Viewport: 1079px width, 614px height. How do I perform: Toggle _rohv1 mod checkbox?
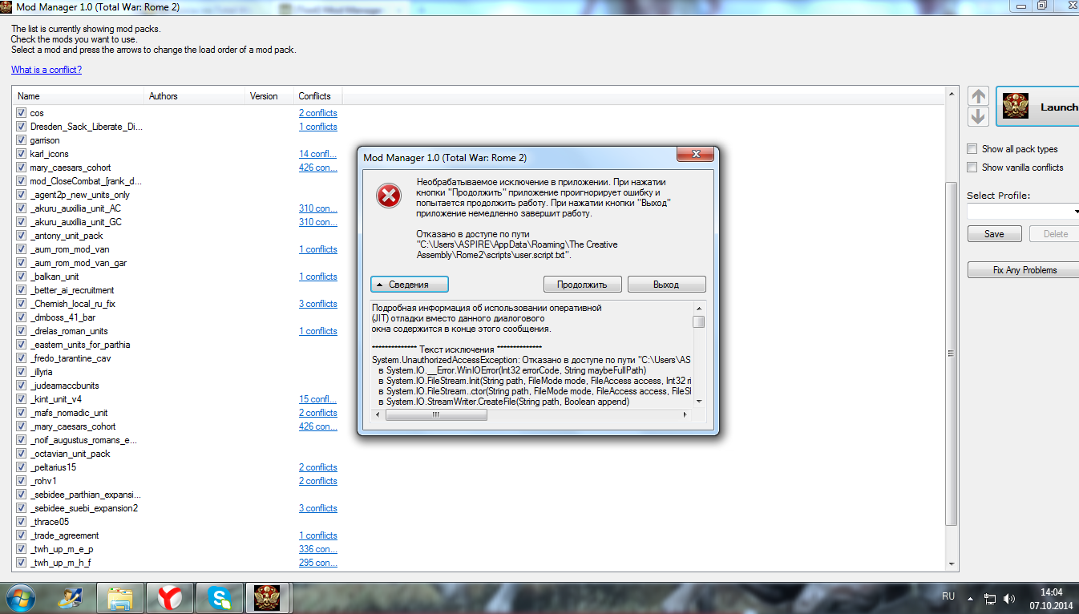click(22, 481)
